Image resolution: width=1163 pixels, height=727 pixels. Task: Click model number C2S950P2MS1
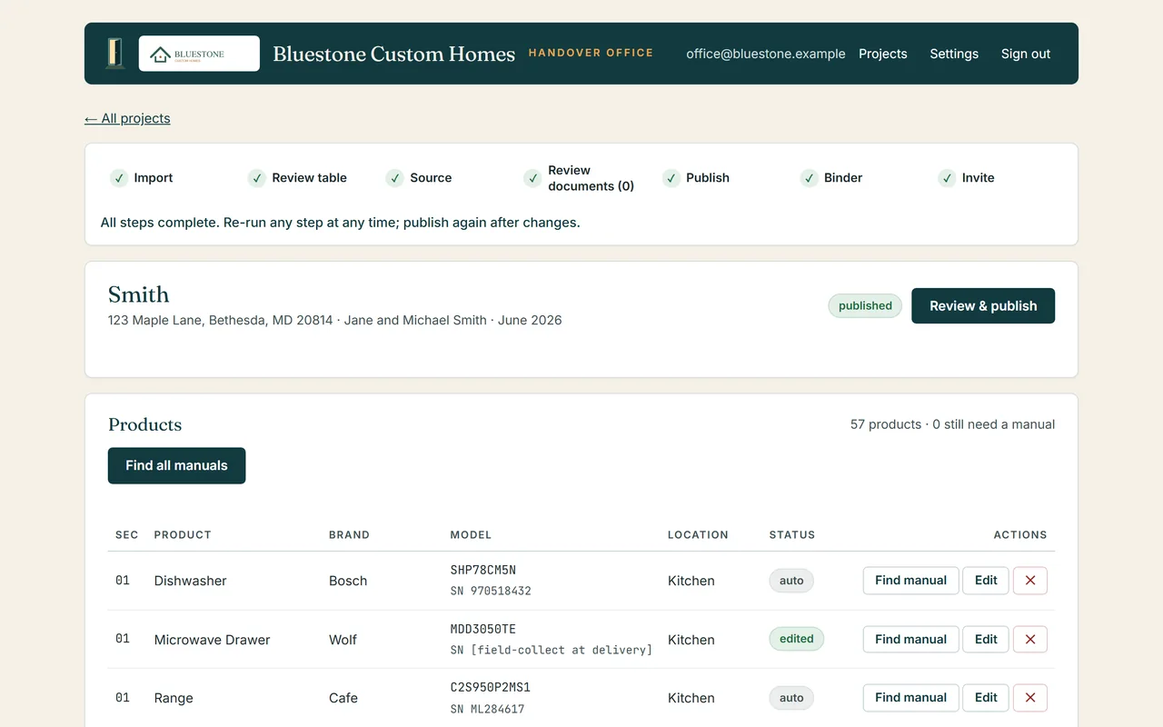[x=491, y=688]
